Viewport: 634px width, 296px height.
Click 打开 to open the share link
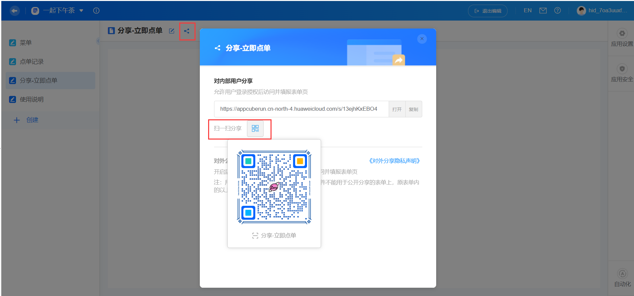click(397, 109)
